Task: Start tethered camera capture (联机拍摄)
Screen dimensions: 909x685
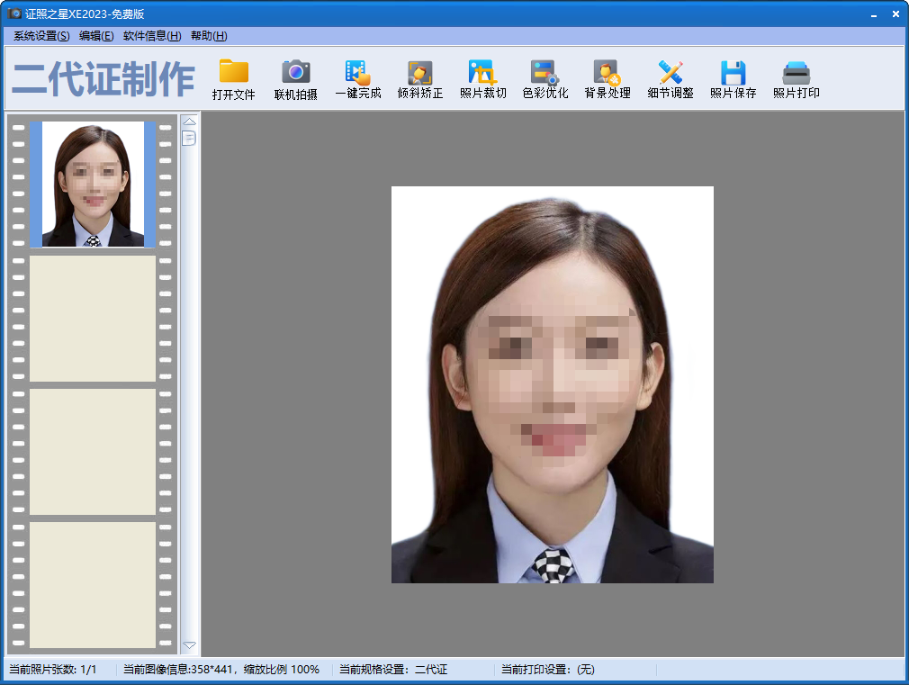Action: click(295, 74)
